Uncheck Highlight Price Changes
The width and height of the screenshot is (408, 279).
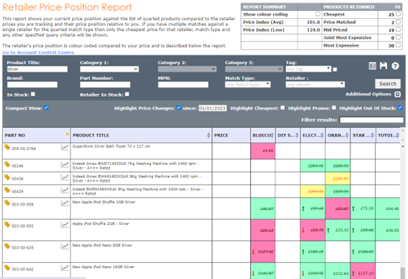coord(179,107)
